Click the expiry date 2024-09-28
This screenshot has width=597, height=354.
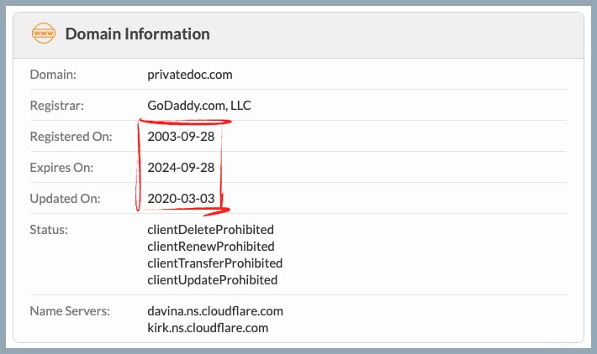pyautogui.click(x=181, y=168)
